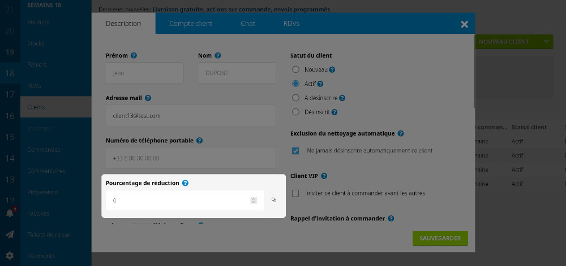Click the paper plane icon in sidebar
The width and height of the screenshot is (566, 266).
point(10,234)
